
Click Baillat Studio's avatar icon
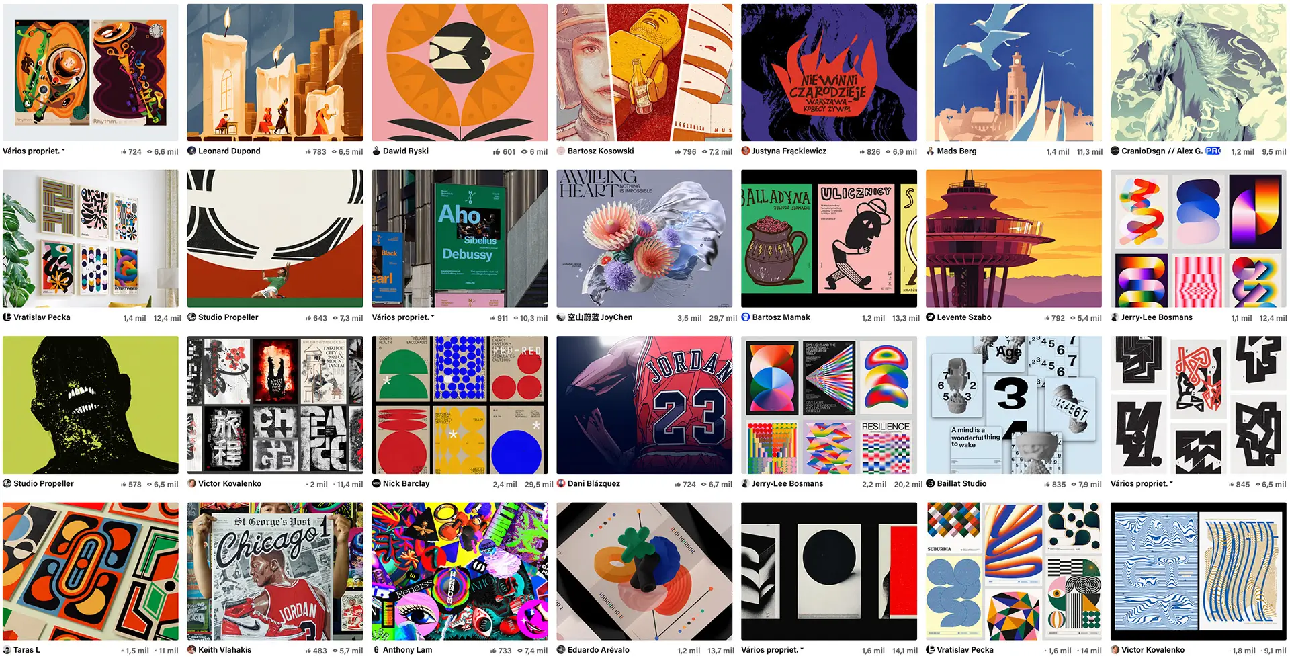point(931,483)
